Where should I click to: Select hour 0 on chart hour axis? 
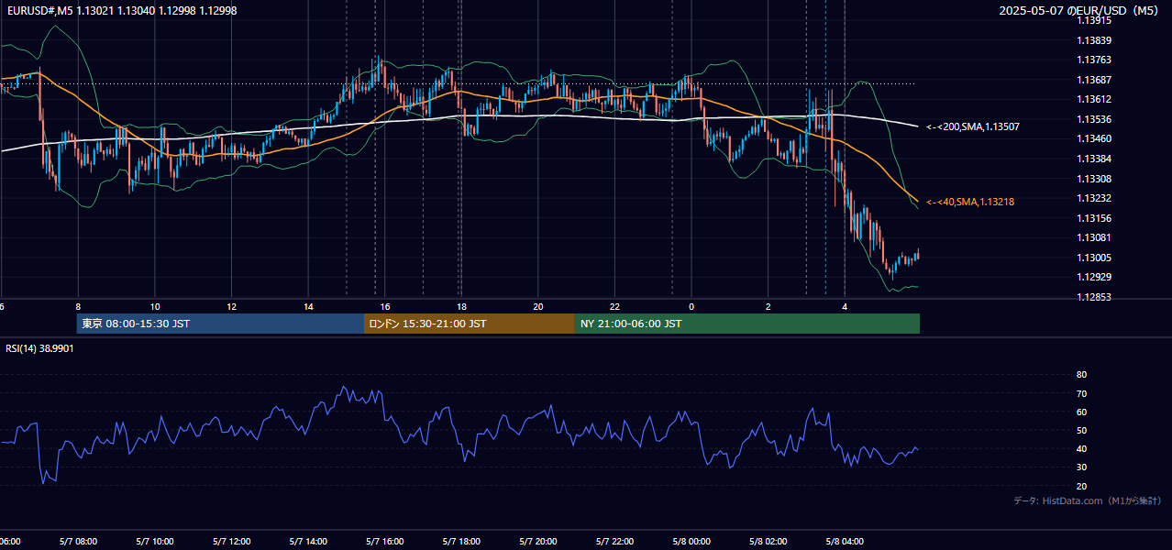coord(691,306)
